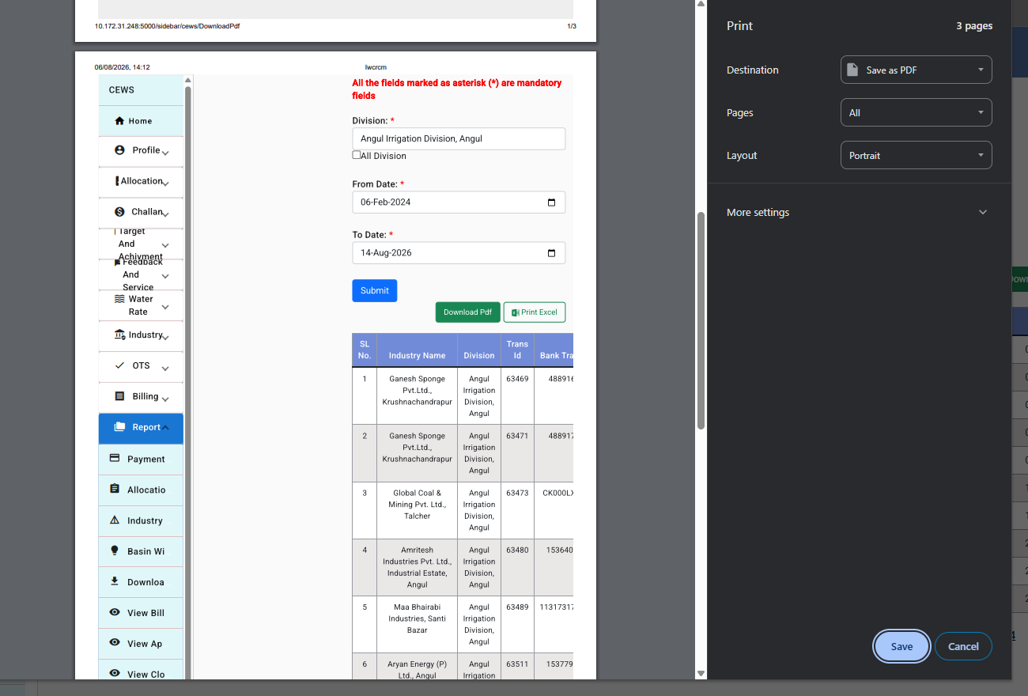This screenshot has width=1028, height=696.
Task: Click calendar icon in From Date field
Action: point(551,202)
